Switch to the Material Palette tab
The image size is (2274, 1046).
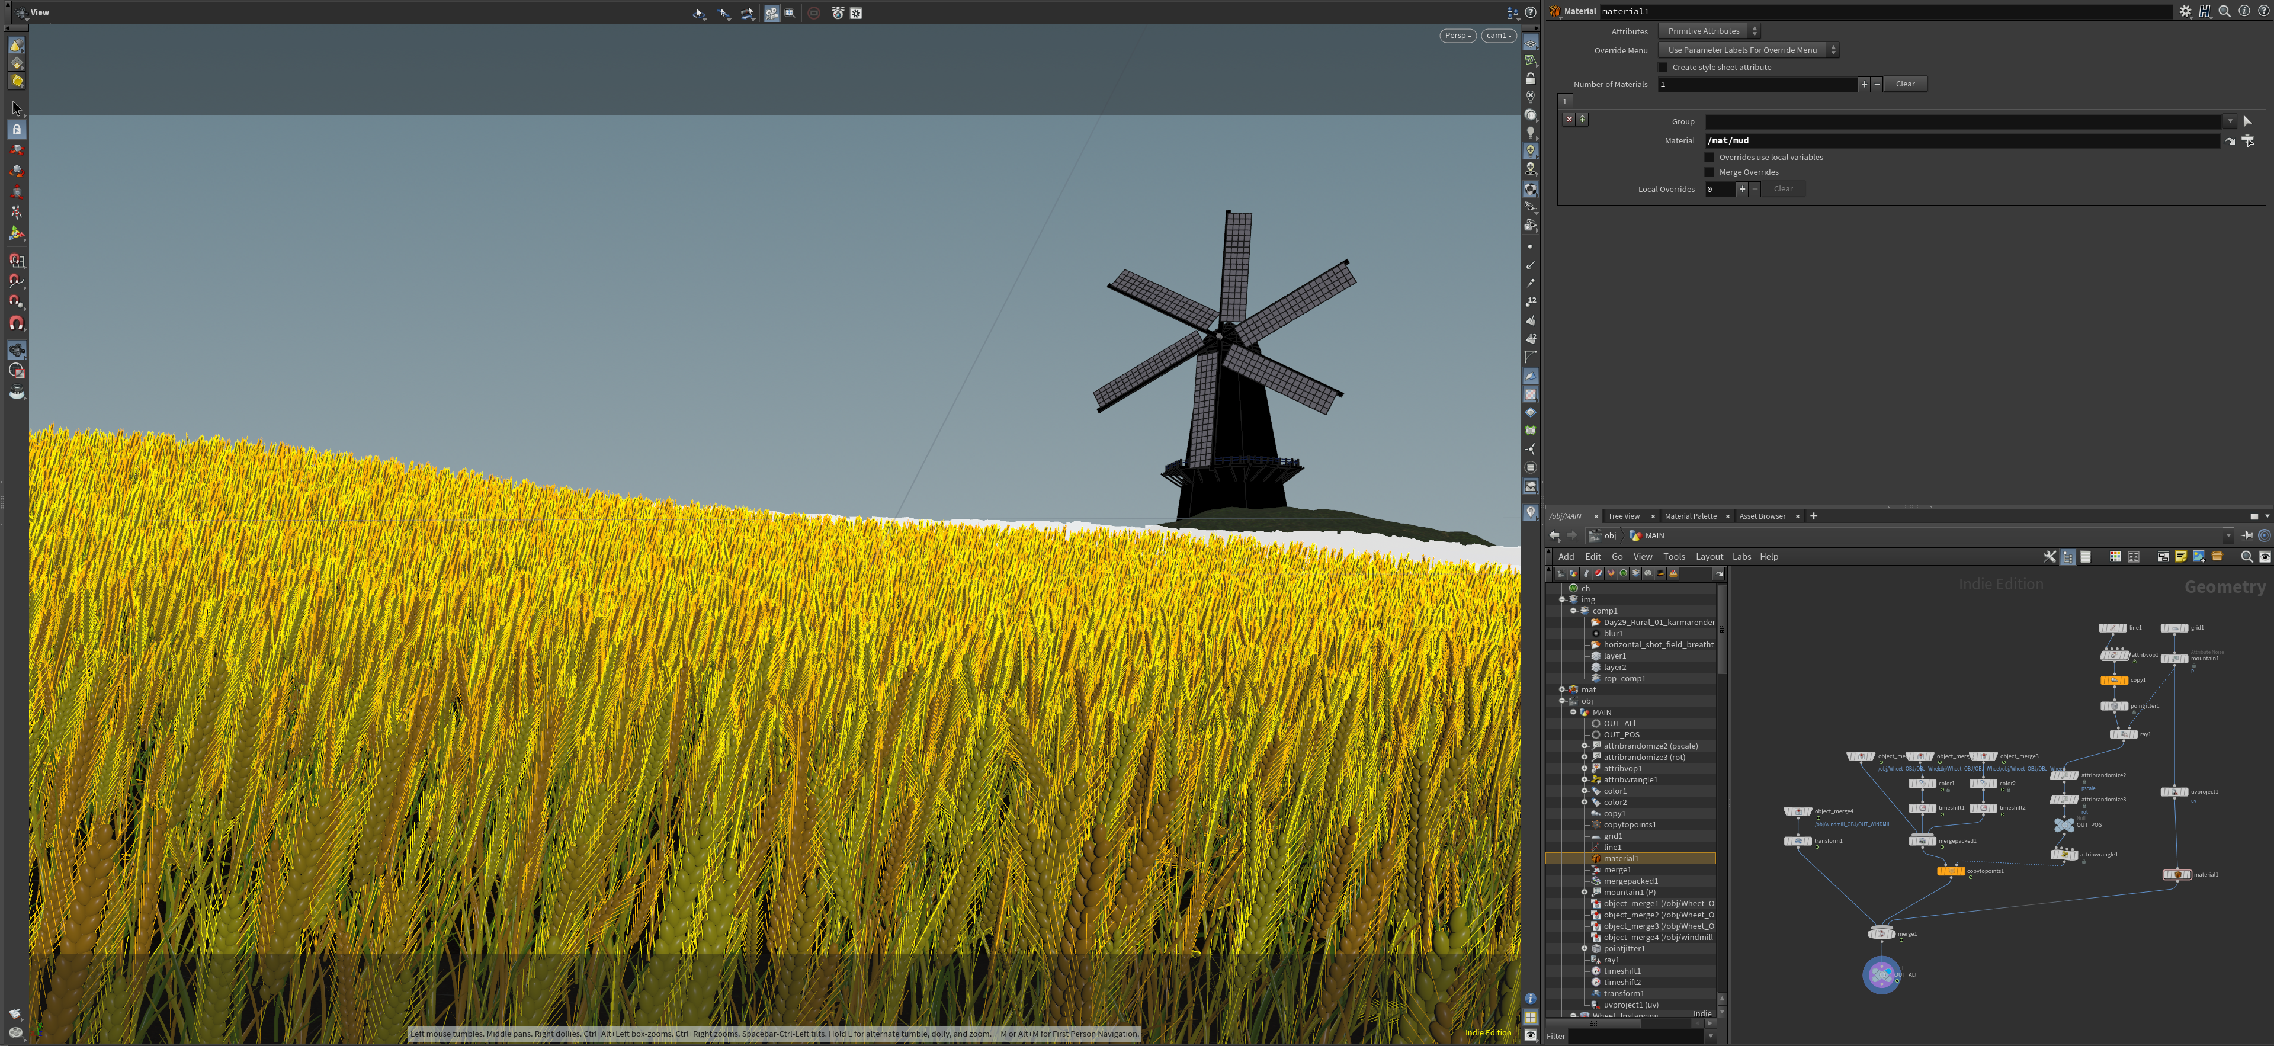(x=1691, y=516)
